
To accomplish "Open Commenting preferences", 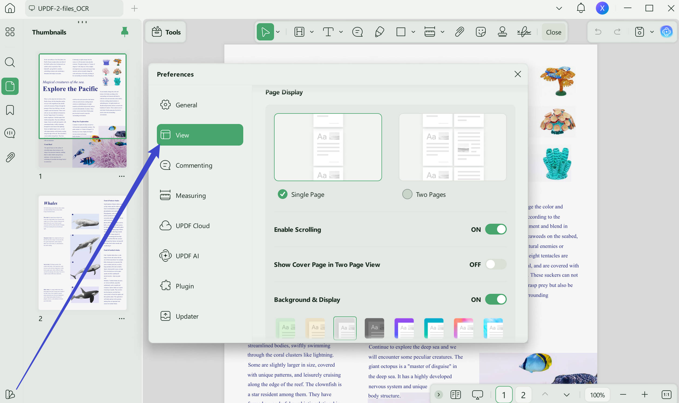I will (200, 165).
